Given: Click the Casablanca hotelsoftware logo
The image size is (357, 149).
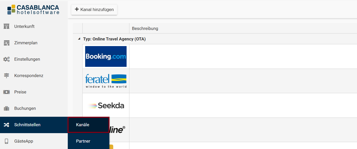Looking at the screenshot, I should [x=34, y=9].
